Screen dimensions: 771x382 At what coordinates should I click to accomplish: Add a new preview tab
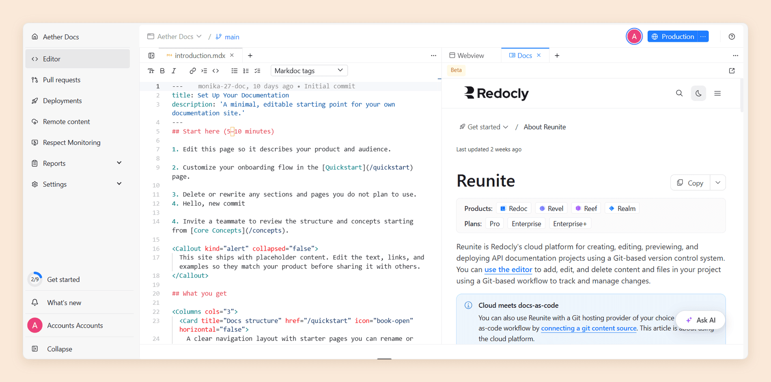[x=557, y=56]
